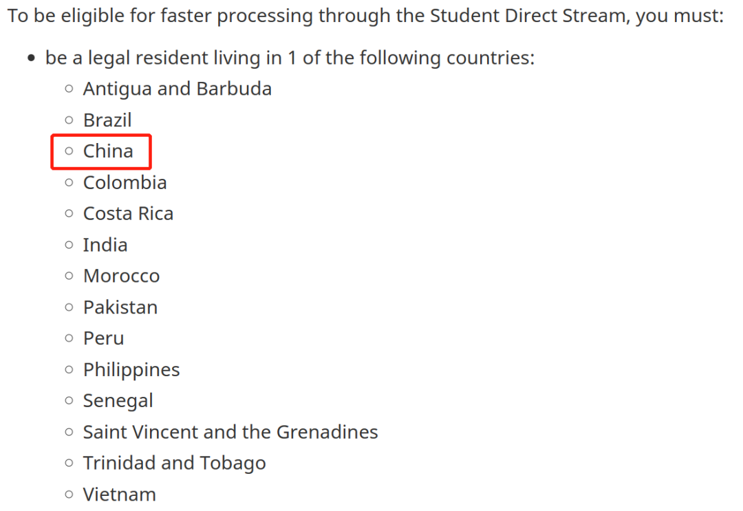This screenshot has width=743, height=511.
Task: Click the Trinidad and Tobago item
Action: click(174, 463)
